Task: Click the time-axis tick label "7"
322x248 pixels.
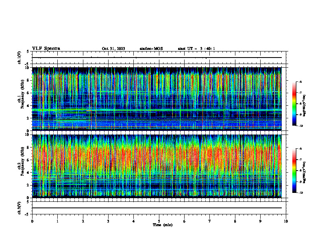Action: (210, 221)
